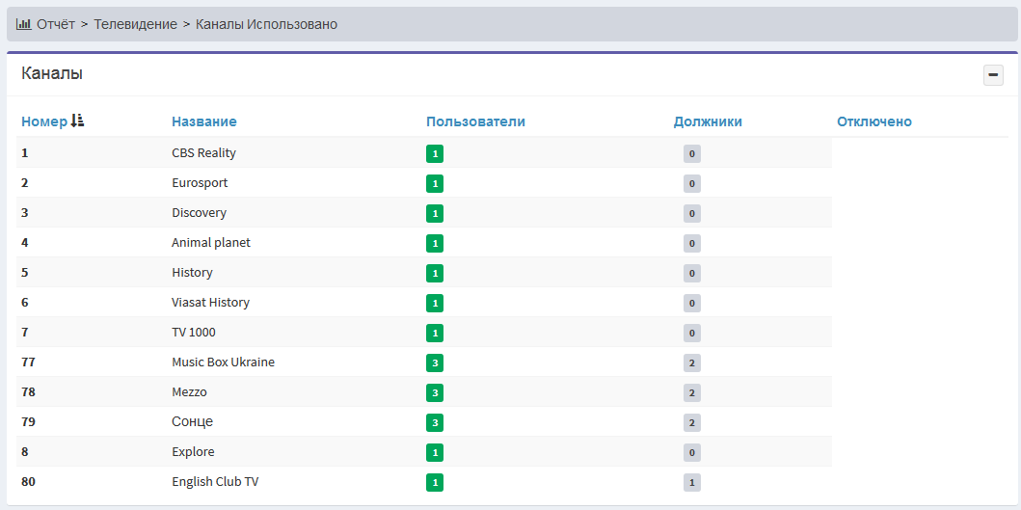This screenshot has width=1021, height=510.
Task: Open users badge for Music Box Ukraine
Action: coord(435,362)
